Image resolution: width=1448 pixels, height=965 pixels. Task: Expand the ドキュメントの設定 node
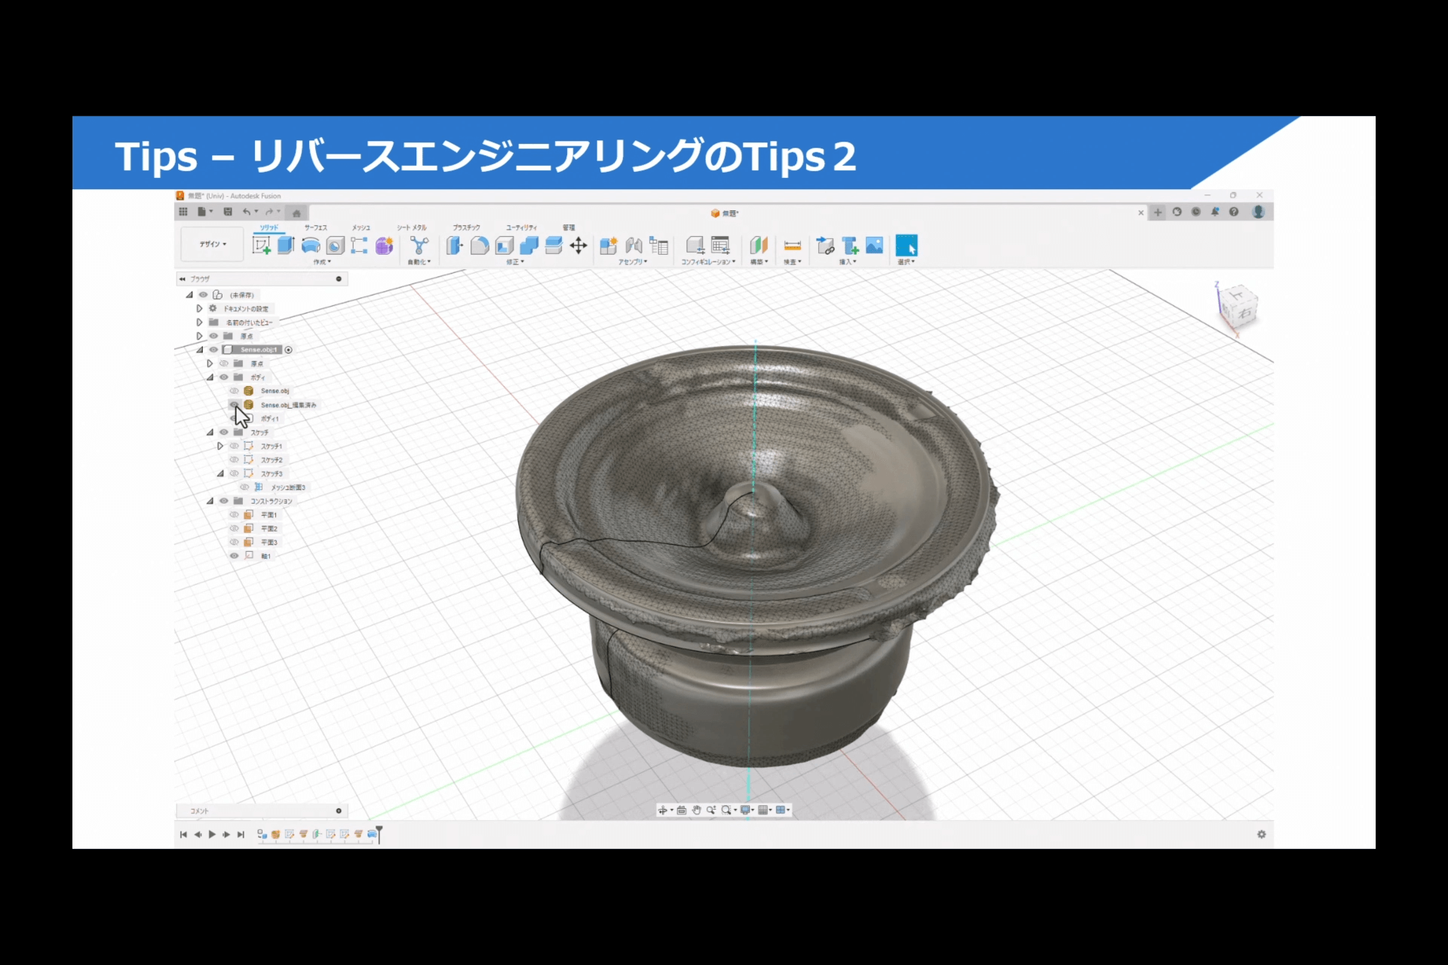(199, 308)
